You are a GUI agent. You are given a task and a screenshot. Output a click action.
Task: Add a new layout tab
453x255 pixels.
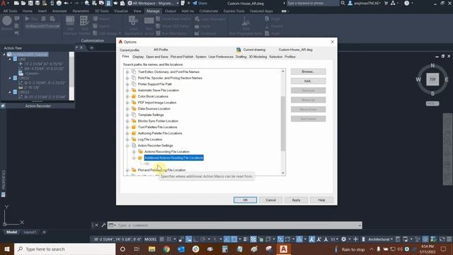[44, 232]
